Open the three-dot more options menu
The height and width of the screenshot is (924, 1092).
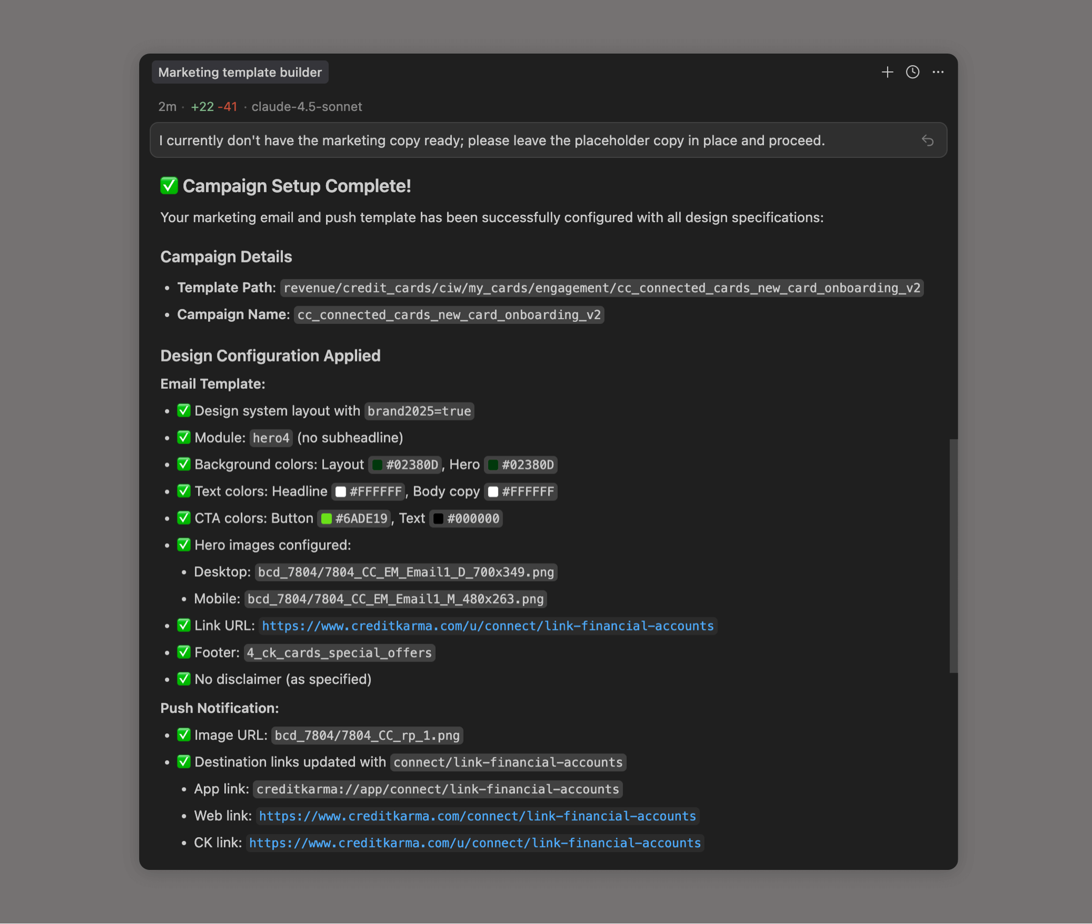pos(938,72)
